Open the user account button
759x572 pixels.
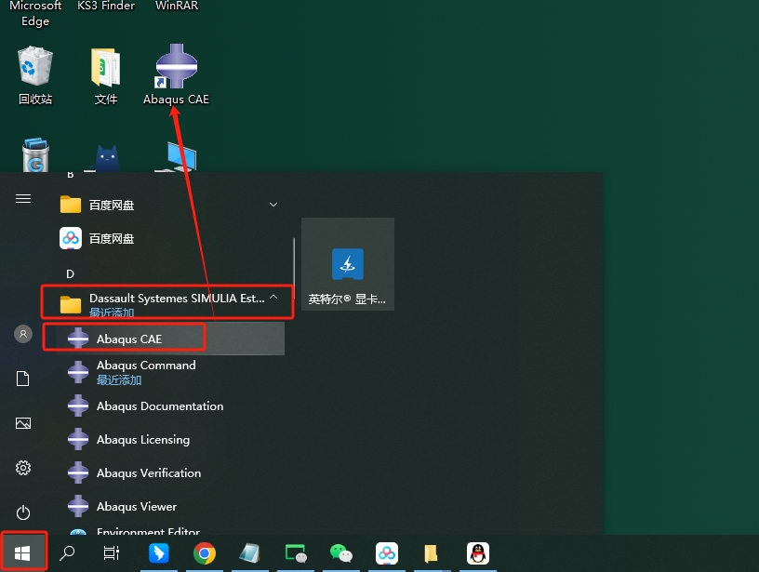[23, 334]
